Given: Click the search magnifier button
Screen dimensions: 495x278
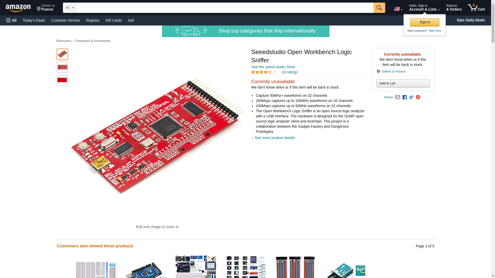Looking at the screenshot, I should coord(379,8).
